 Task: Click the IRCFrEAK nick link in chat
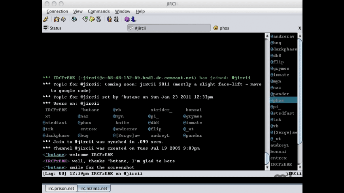[56, 161]
